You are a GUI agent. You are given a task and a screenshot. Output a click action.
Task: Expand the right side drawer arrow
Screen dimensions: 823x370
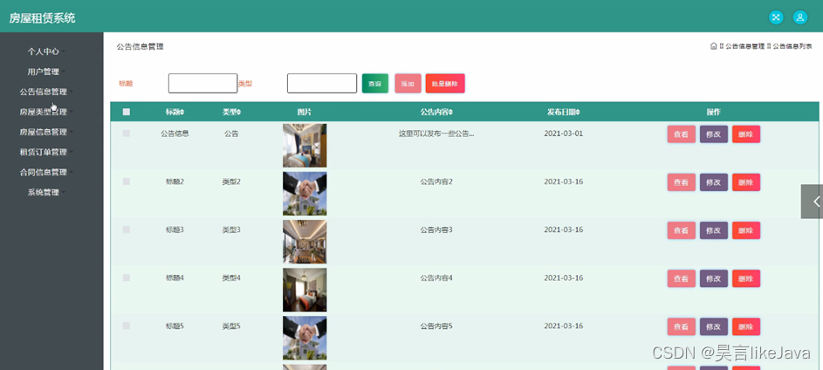tap(812, 201)
